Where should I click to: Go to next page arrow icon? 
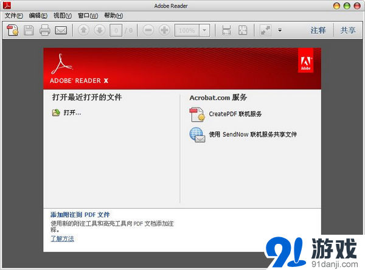click(99, 30)
